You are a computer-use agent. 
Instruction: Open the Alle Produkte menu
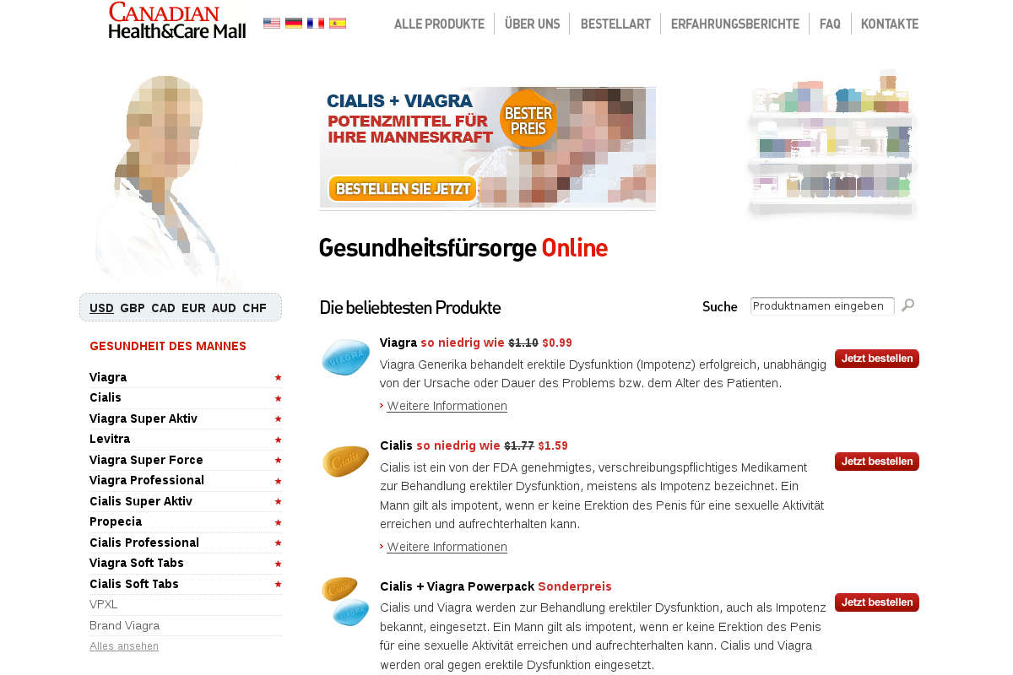pyautogui.click(x=439, y=24)
